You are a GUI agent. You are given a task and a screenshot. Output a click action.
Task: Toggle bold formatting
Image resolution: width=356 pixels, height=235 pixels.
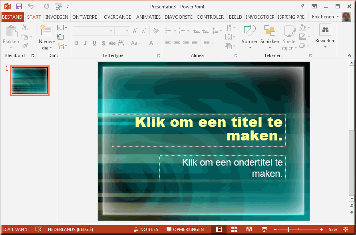pyautogui.click(x=77, y=43)
